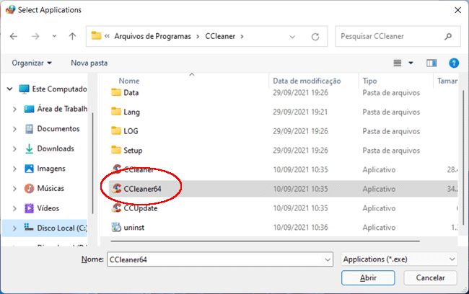Click the Nova pasta button
469x294 pixels.
click(89, 63)
